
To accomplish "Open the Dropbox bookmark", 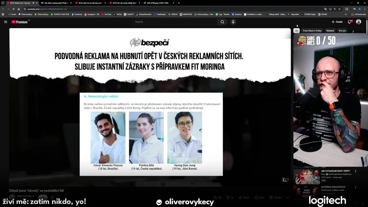I will (237, 14).
